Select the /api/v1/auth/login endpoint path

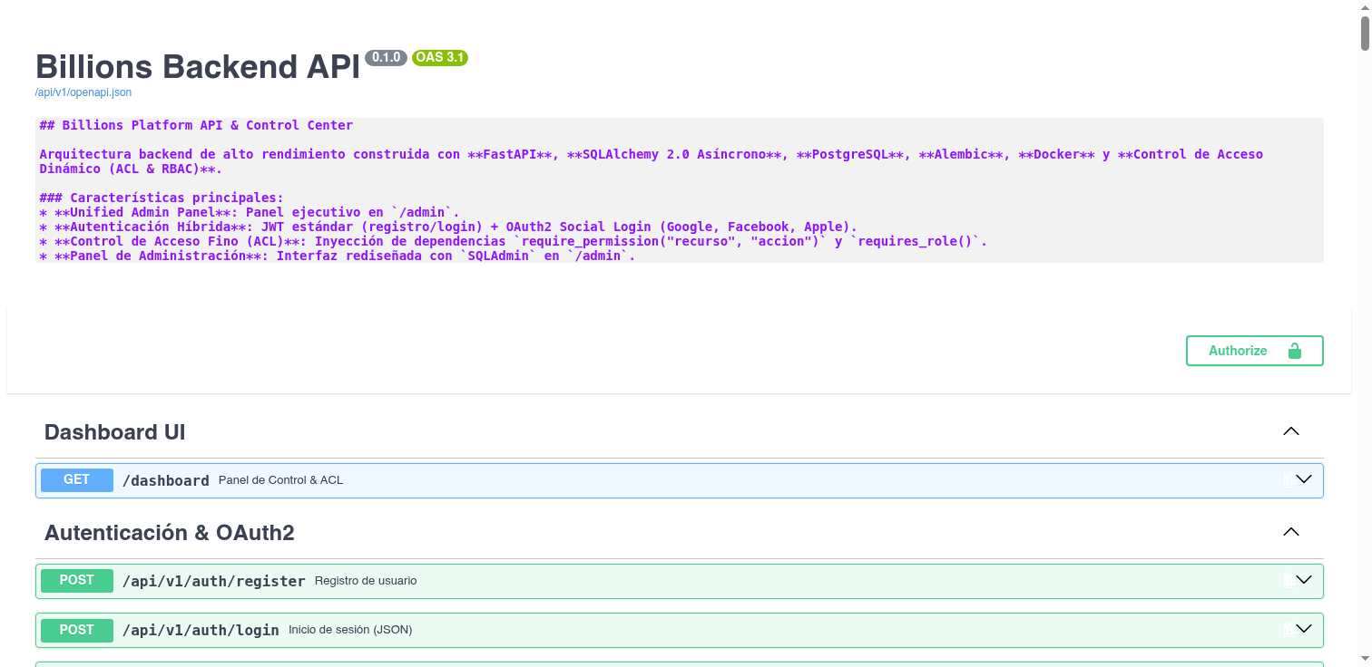(201, 630)
